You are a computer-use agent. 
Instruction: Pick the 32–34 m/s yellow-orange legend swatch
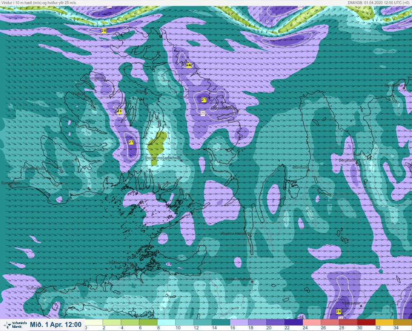point(385,322)
